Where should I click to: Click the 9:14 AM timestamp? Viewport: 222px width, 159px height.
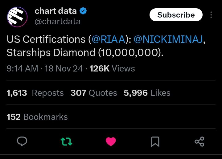pyautogui.click(x=22, y=68)
